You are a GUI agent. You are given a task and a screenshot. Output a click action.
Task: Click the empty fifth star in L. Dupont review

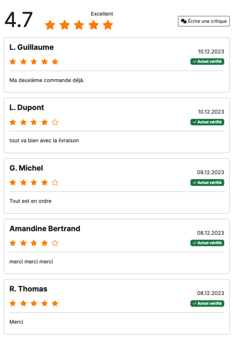55,122
